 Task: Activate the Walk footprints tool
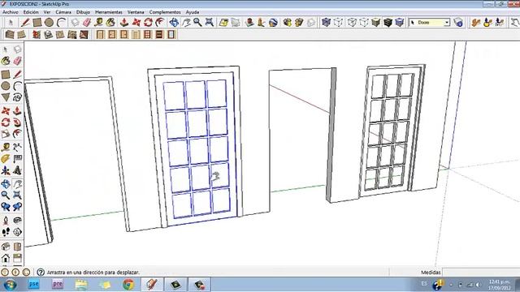pos(6,232)
